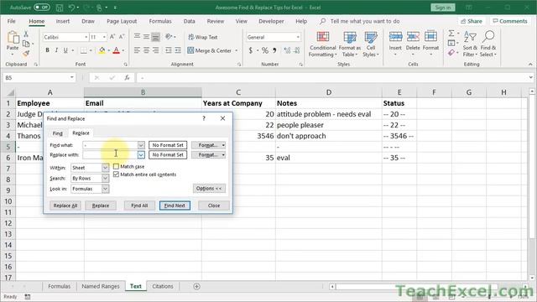Click the Save icon in title bar
The image size is (537, 302).
click(60, 8)
